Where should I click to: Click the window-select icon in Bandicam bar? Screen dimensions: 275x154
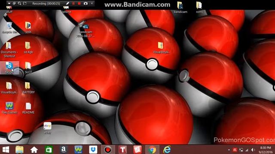click(x=14, y=3)
